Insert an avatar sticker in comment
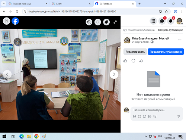Viewport: 186px width, 140px height. 134,116
